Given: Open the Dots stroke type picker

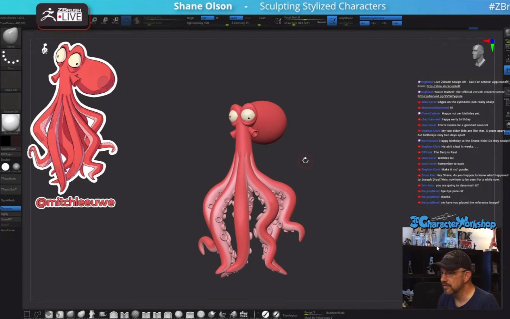Looking at the screenshot, I should tap(11, 59).
